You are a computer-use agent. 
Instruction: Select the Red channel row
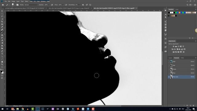tap(181, 65)
